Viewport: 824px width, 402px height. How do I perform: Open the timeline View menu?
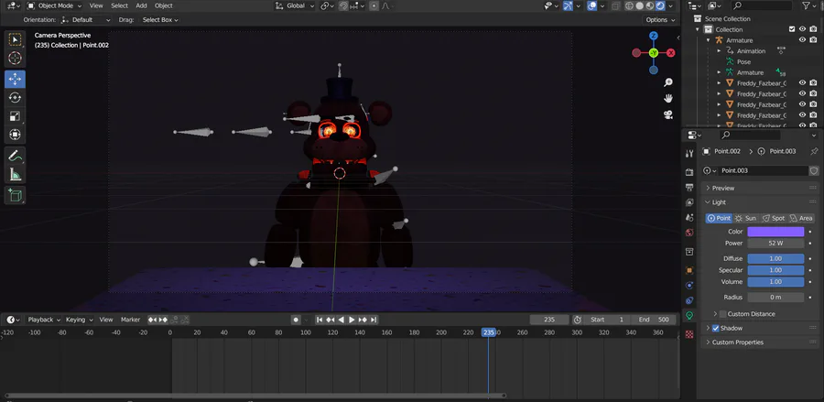click(x=106, y=320)
